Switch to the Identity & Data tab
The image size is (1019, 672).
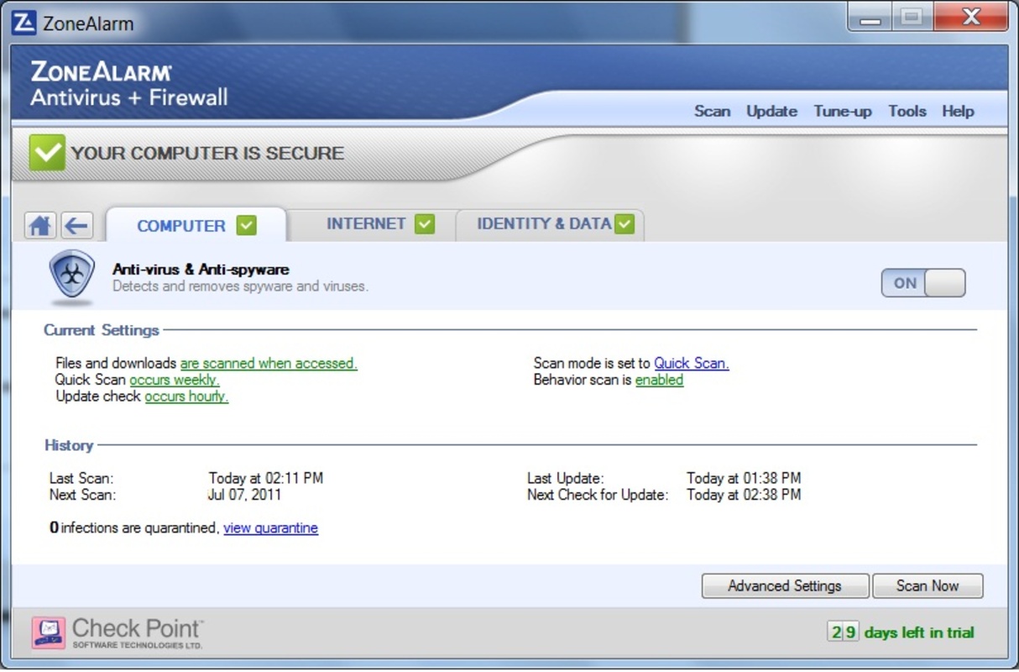pos(543,224)
